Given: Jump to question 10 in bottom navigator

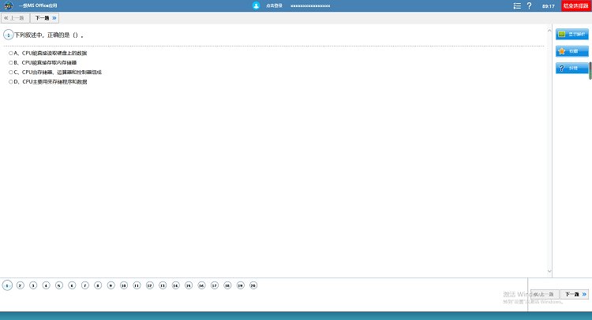Looking at the screenshot, I should [x=124, y=285].
